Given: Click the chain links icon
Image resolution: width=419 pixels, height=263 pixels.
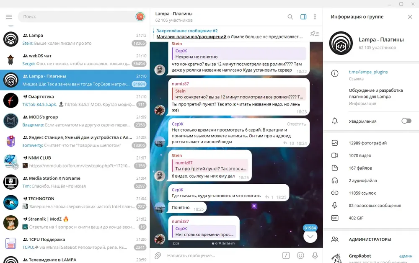Looking at the screenshot, I should 335,193.
